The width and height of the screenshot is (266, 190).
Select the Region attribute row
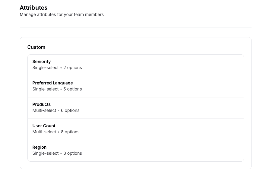[x=135, y=151]
